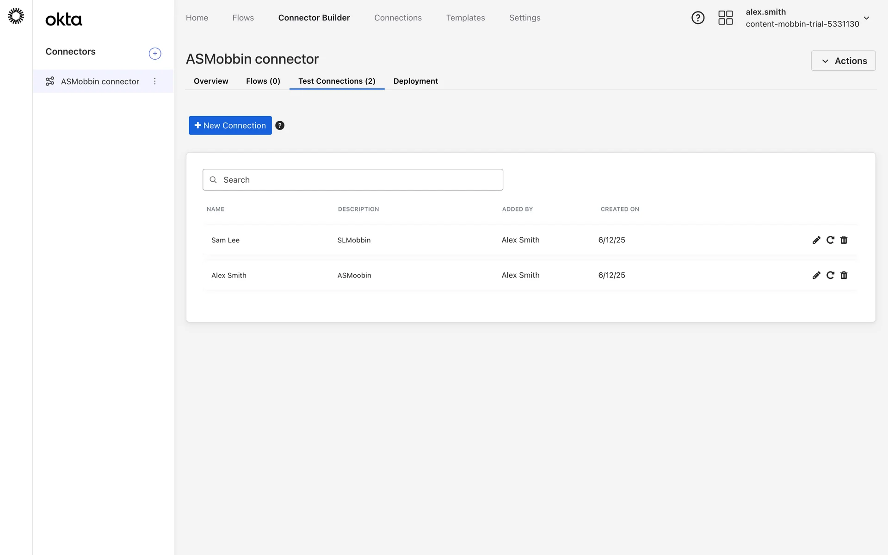Delete the Sam Lee connection
This screenshot has width=888, height=555.
click(x=844, y=240)
